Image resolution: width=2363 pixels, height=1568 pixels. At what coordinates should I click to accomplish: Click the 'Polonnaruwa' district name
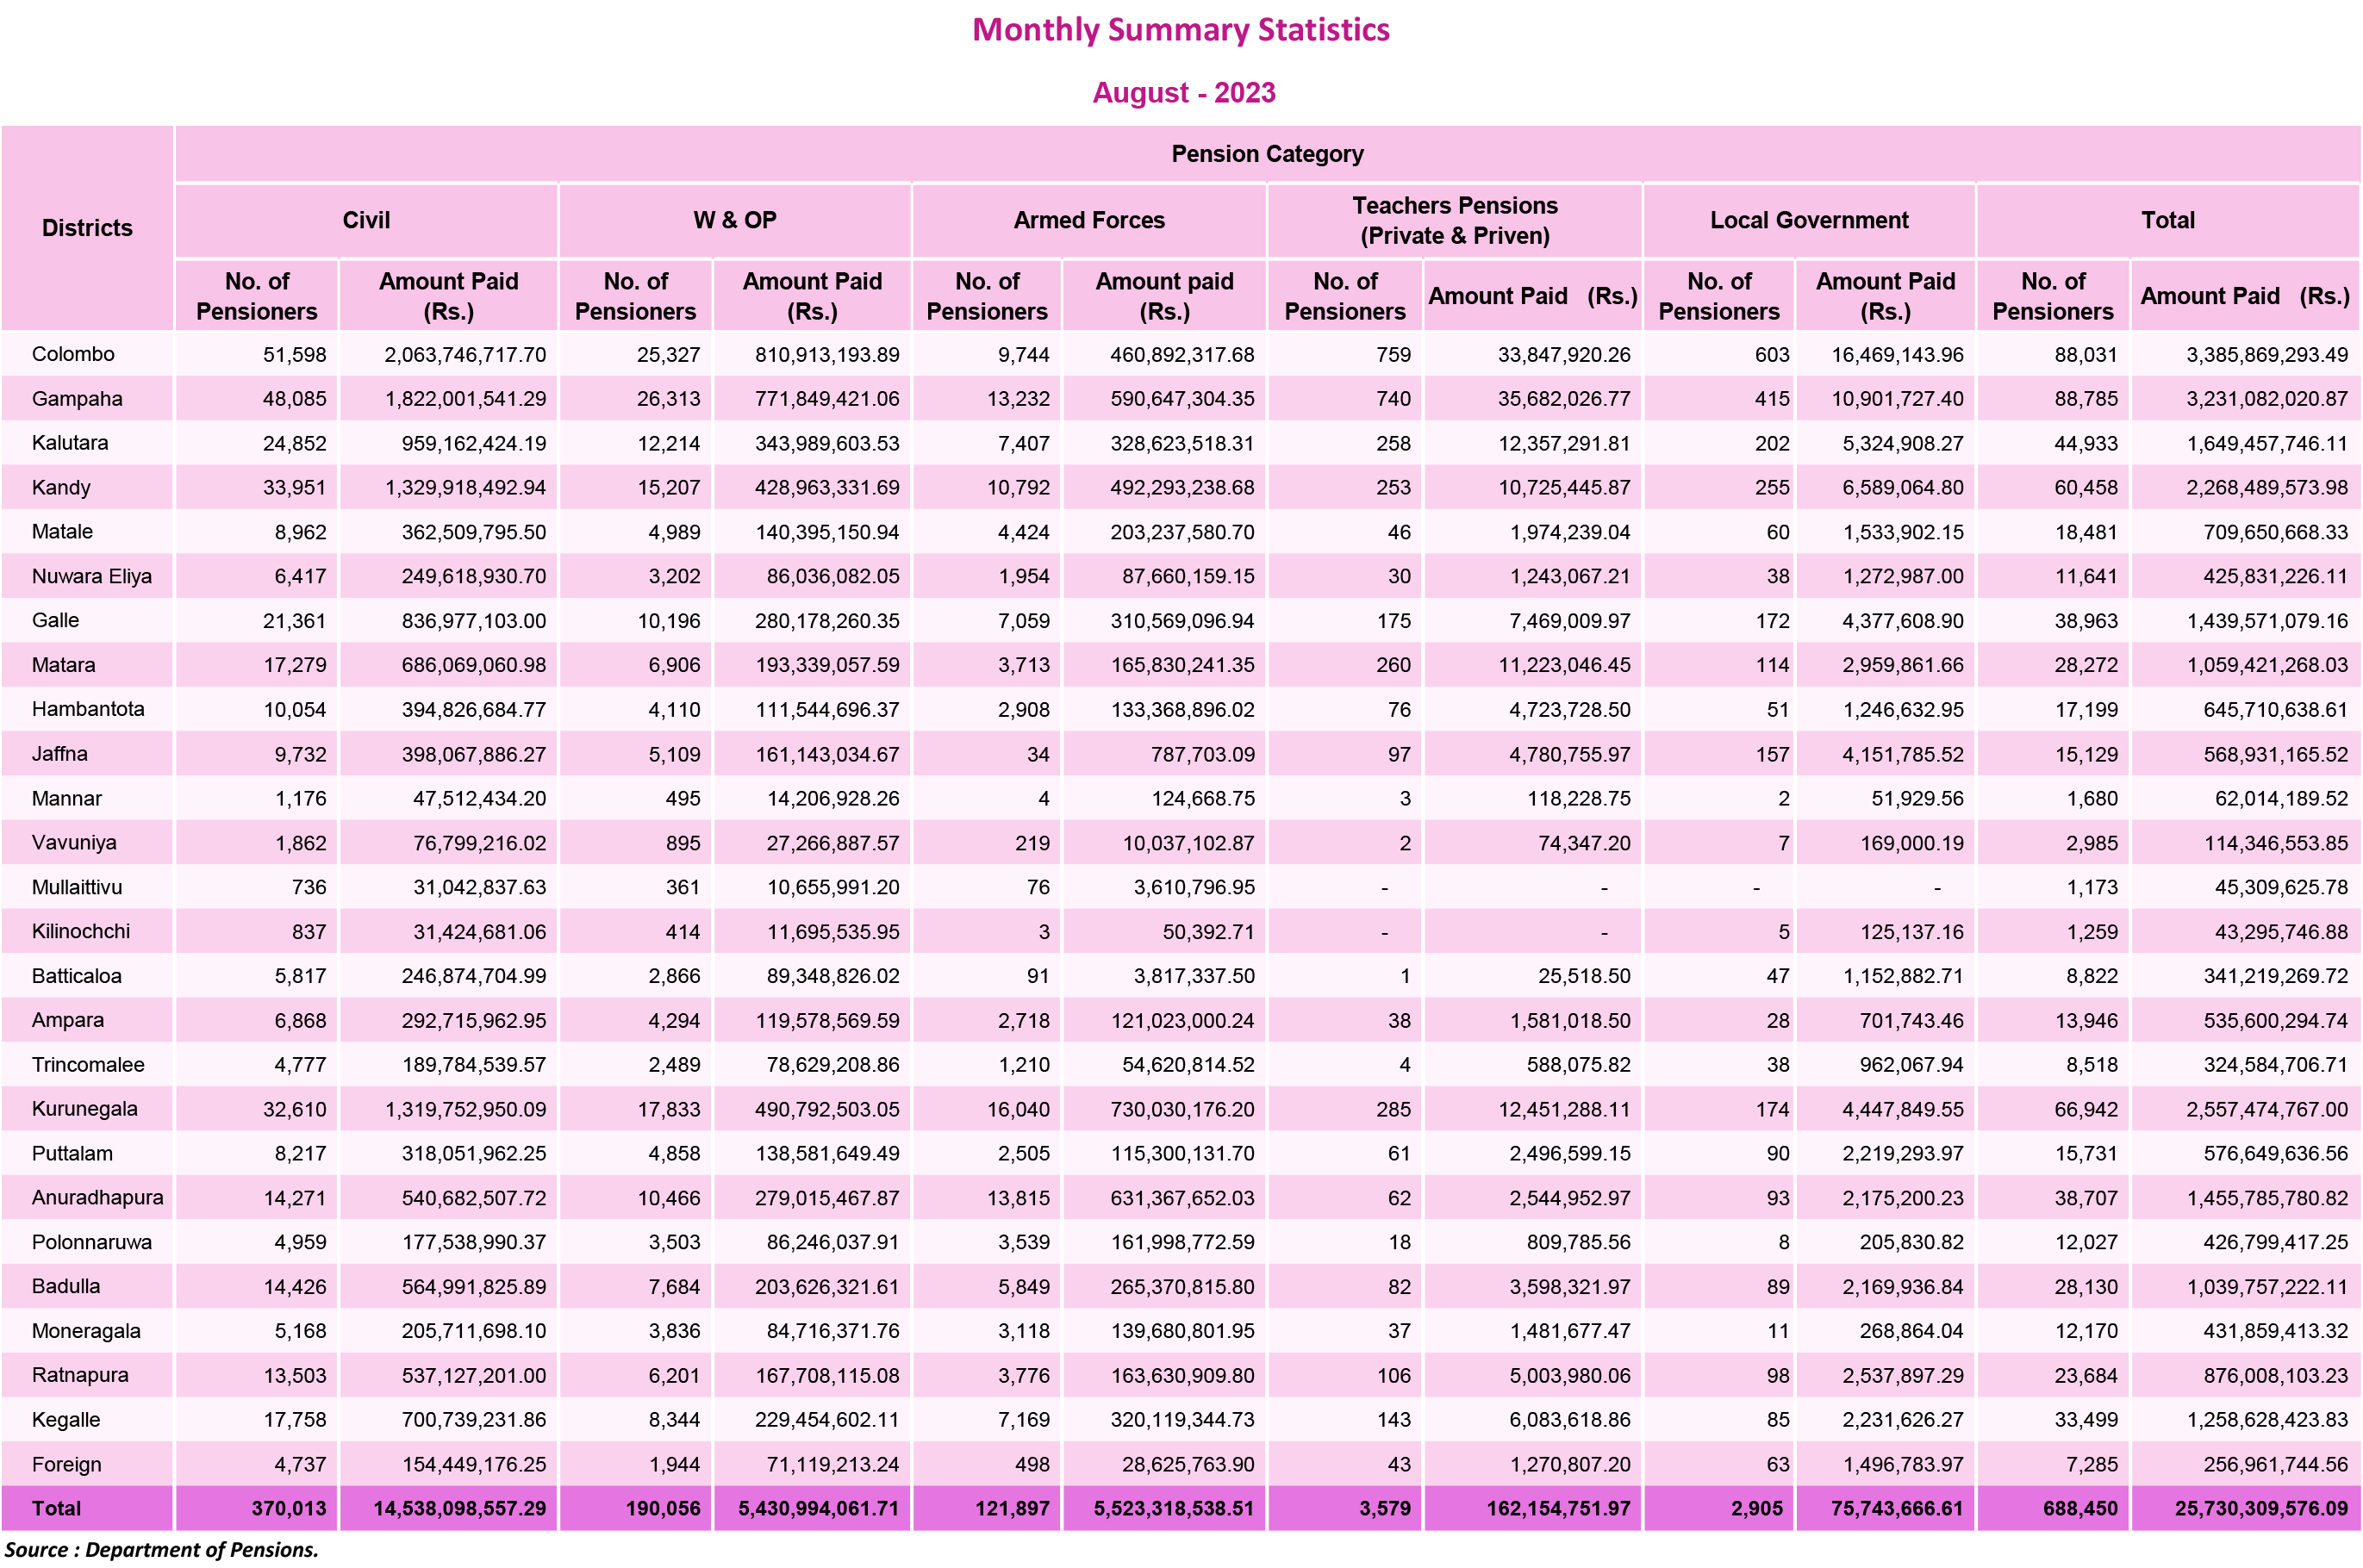pyautogui.click(x=92, y=1242)
